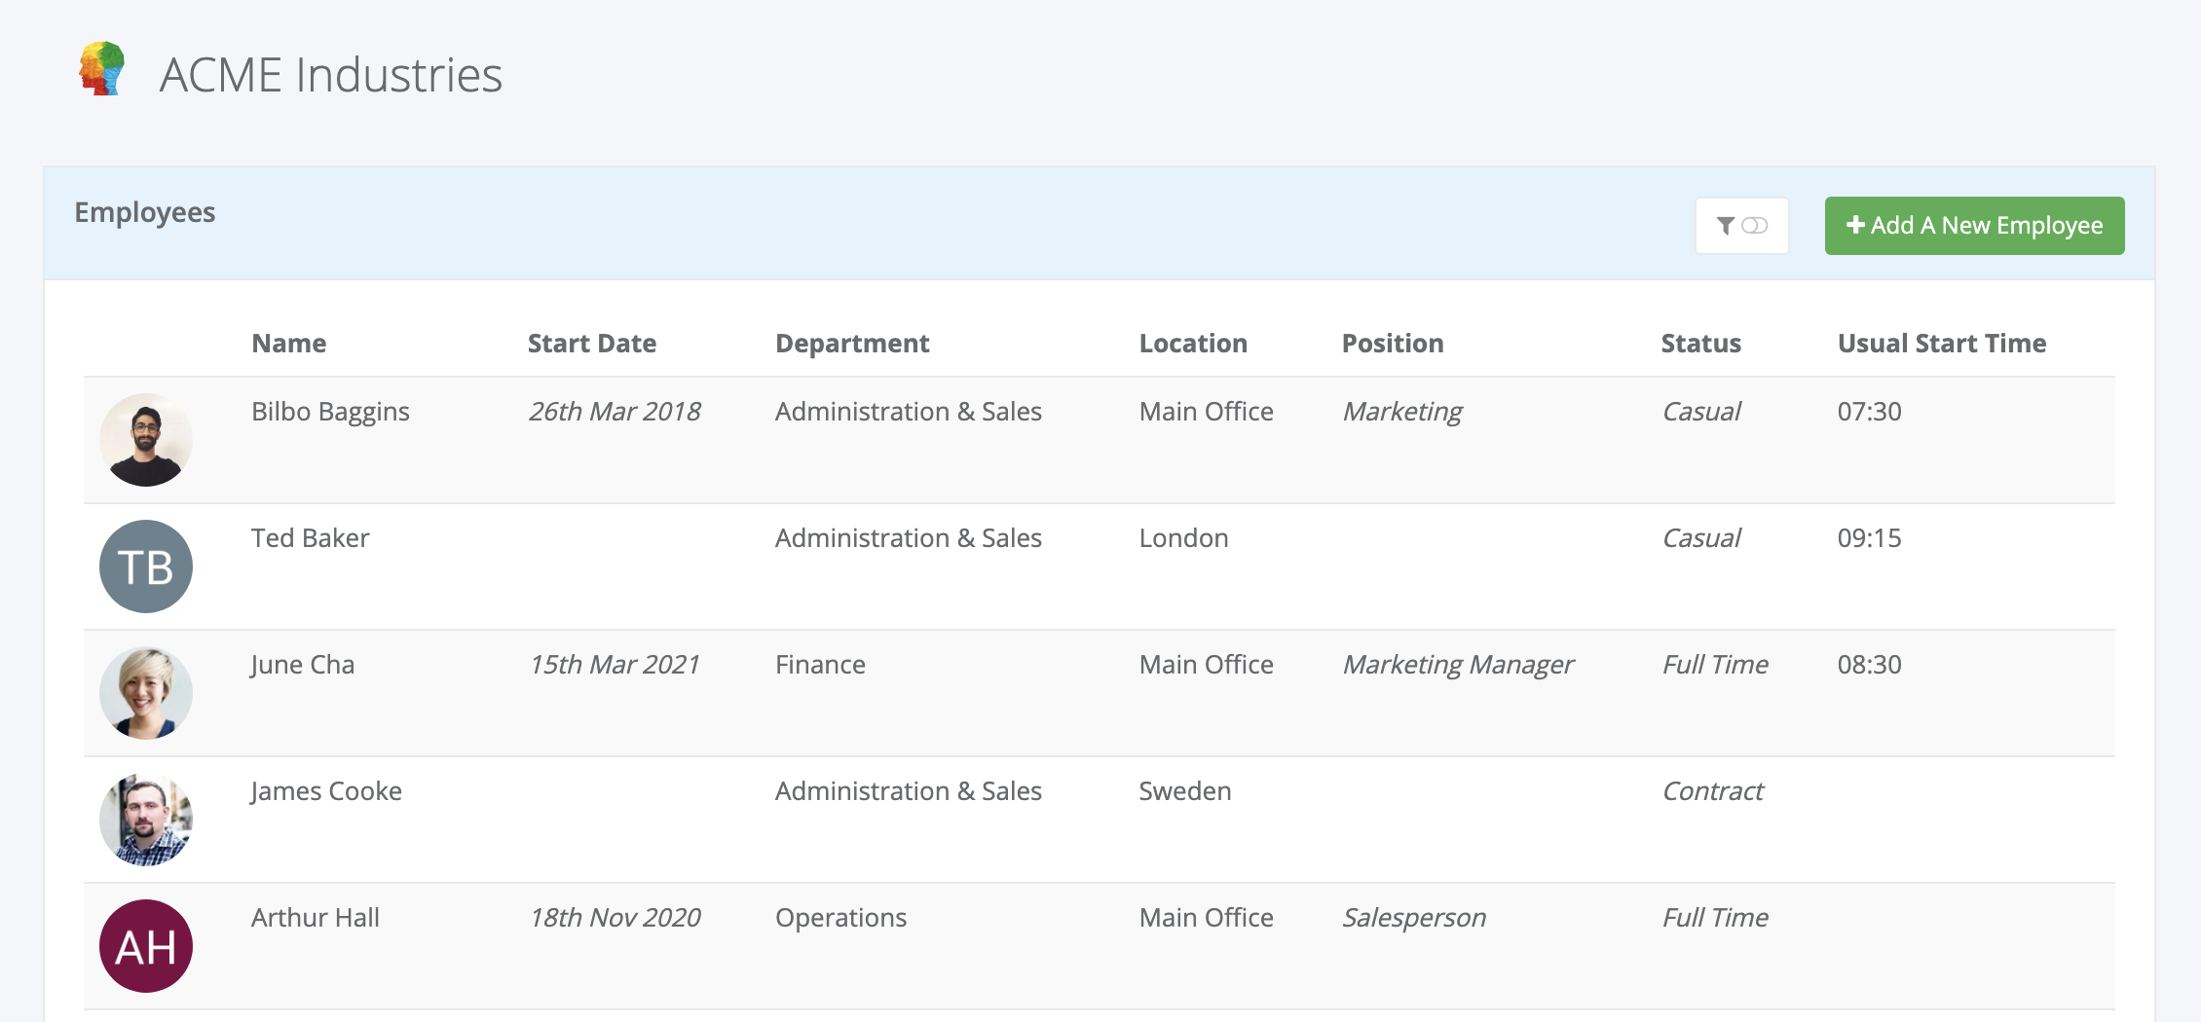The height and width of the screenshot is (1022, 2201).
Task: Open James Cooke profile photo
Action: pos(146,820)
